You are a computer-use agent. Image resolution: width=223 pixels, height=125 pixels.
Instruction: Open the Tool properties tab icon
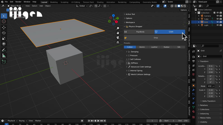pos(193,51)
